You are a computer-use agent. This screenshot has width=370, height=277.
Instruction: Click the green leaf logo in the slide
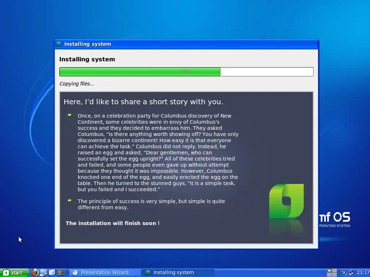coord(286,201)
